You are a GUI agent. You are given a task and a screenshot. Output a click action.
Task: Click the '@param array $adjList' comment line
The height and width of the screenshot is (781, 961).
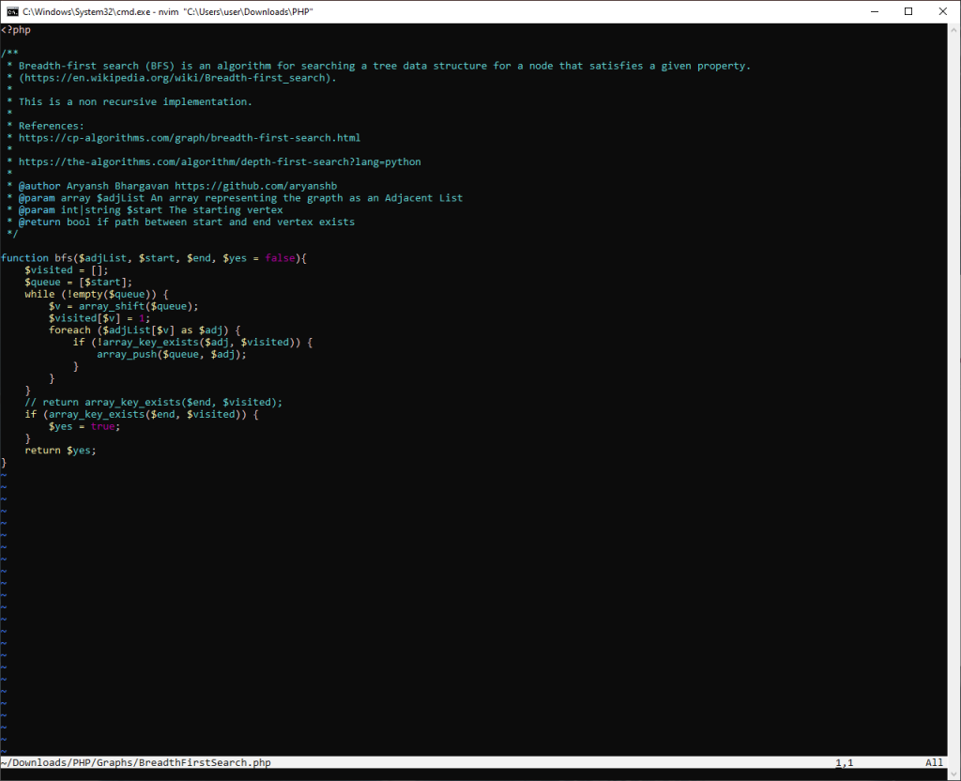pos(235,198)
